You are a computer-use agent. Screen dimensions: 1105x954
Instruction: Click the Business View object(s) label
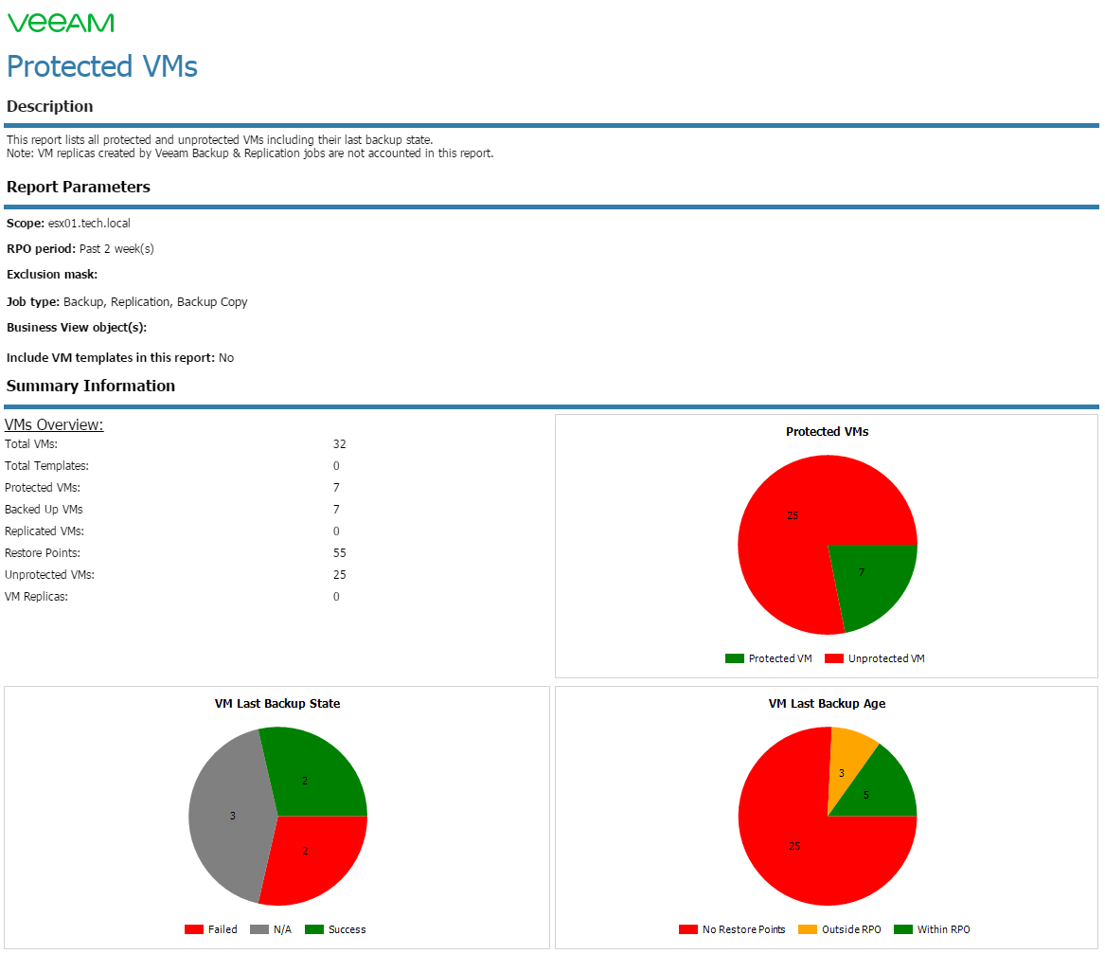(77, 327)
